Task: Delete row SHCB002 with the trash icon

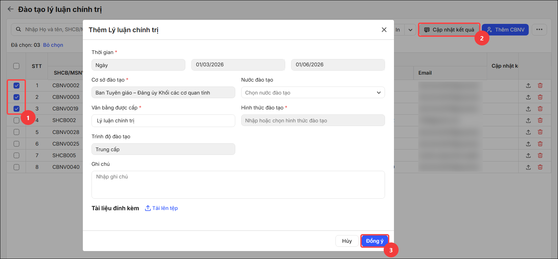Action: coord(540,120)
